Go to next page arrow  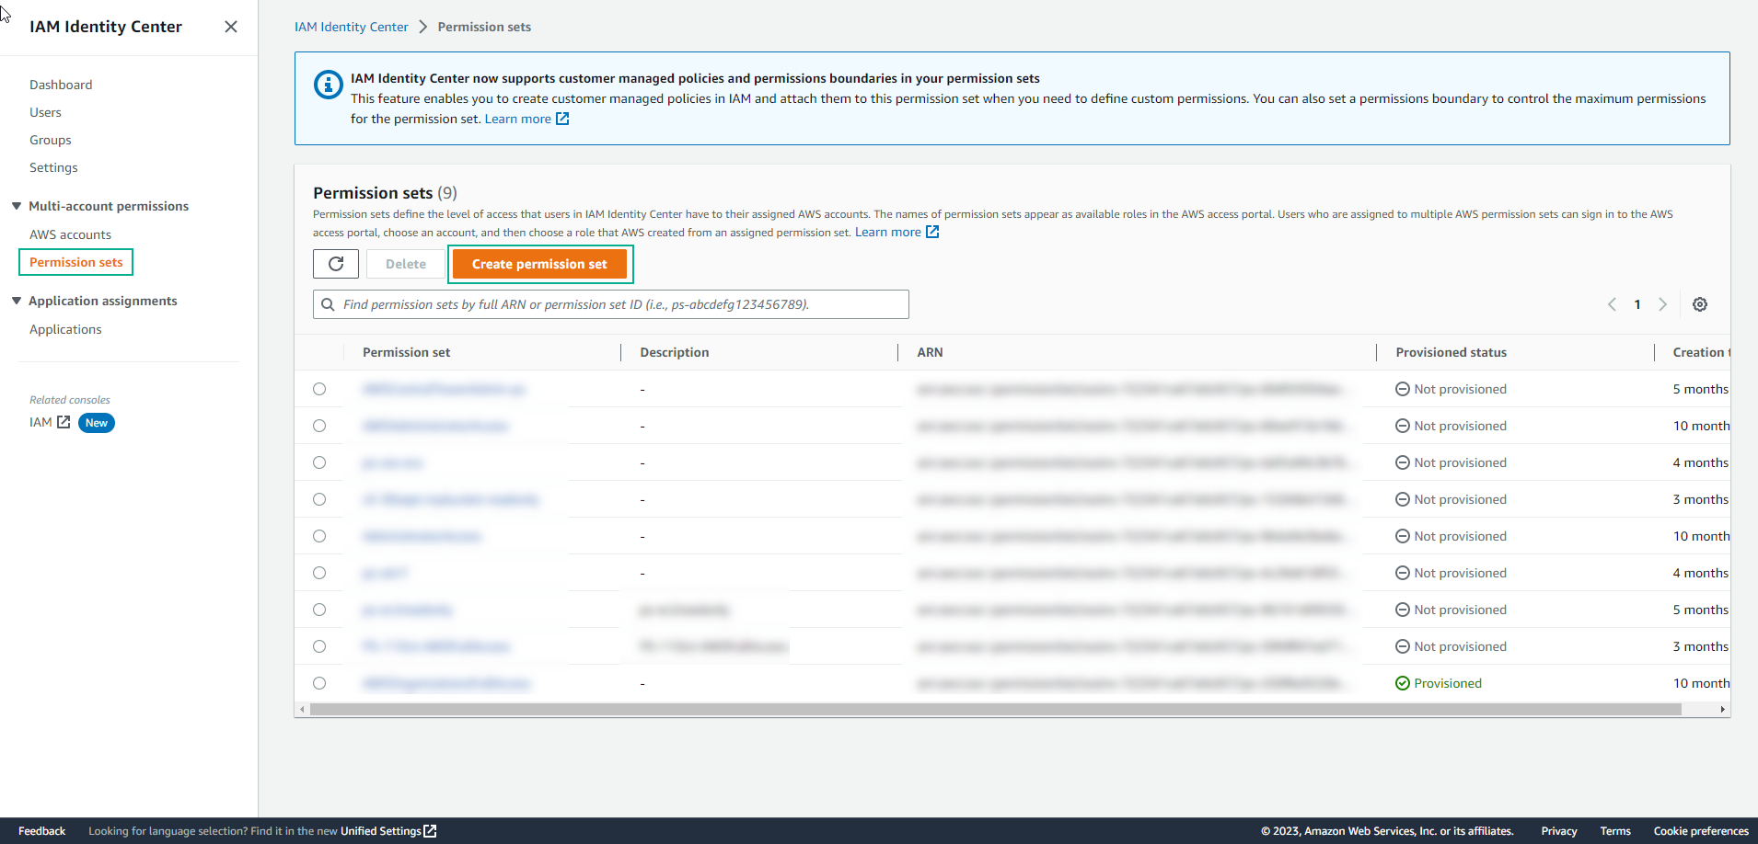click(x=1662, y=304)
